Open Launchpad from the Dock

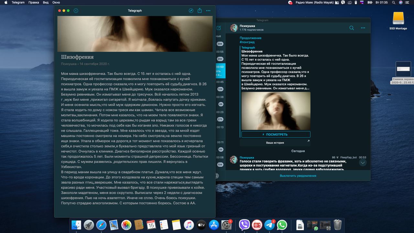[x=89, y=225]
